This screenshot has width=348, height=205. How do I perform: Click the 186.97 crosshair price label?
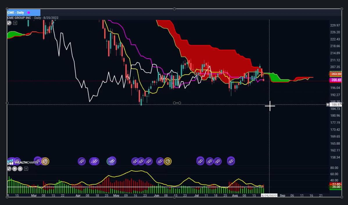336,105
